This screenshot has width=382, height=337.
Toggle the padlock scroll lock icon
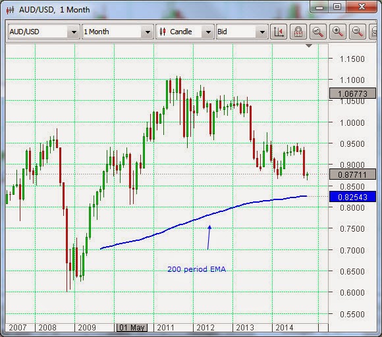pyautogui.click(x=298, y=32)
